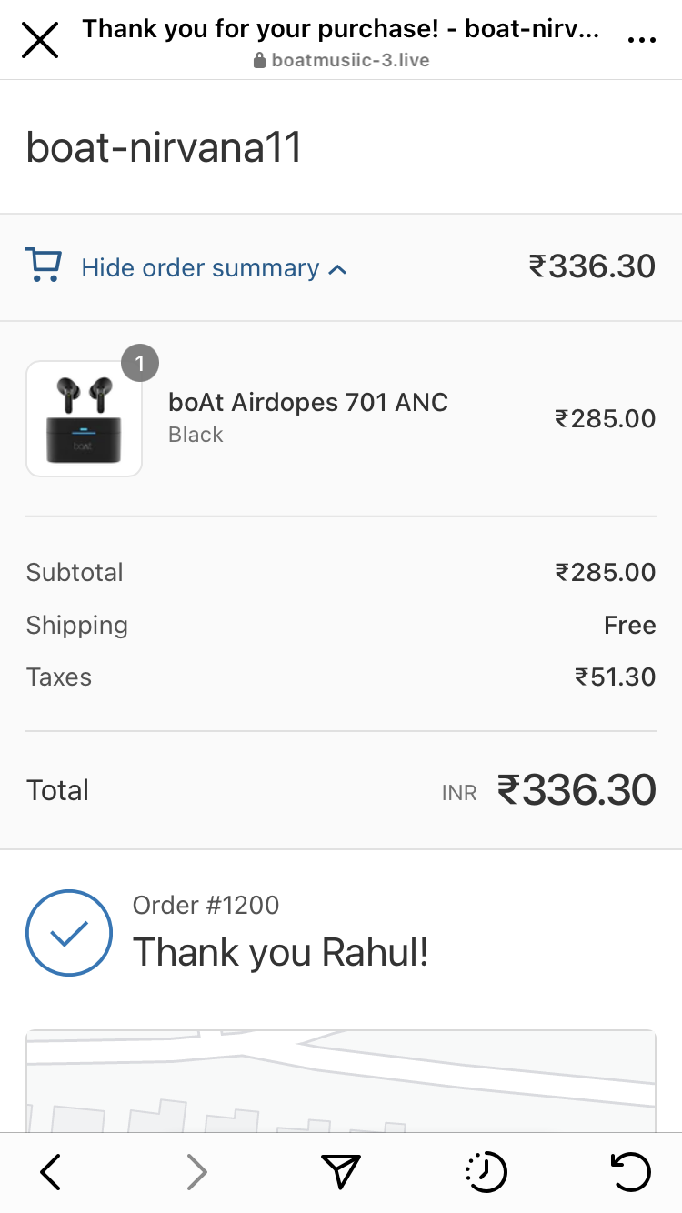Click the shopping cart icon
The width and height of the screenshot is (682, 1213).
click(44, 266)
